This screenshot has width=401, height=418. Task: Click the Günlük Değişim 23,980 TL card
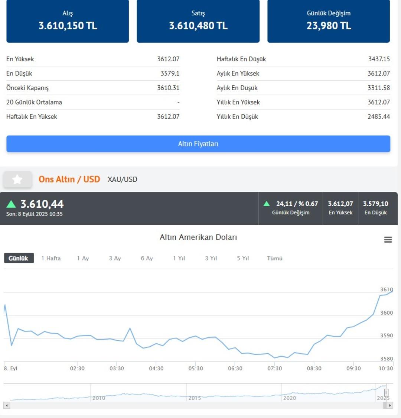[329, 21]
